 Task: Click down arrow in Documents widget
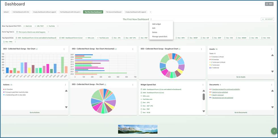(x=272, y=107)
